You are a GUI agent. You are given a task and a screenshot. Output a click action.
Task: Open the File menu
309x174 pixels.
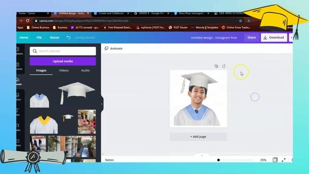[x=39, y=38]
